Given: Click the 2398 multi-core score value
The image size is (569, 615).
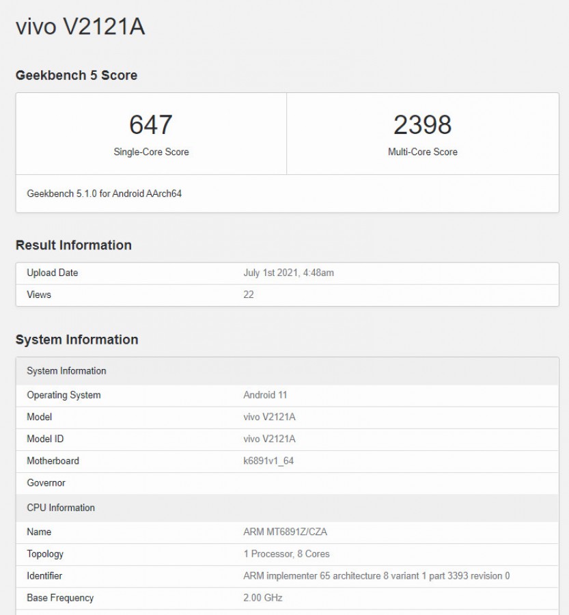Looking at the screenshot, I should (423, 125).
